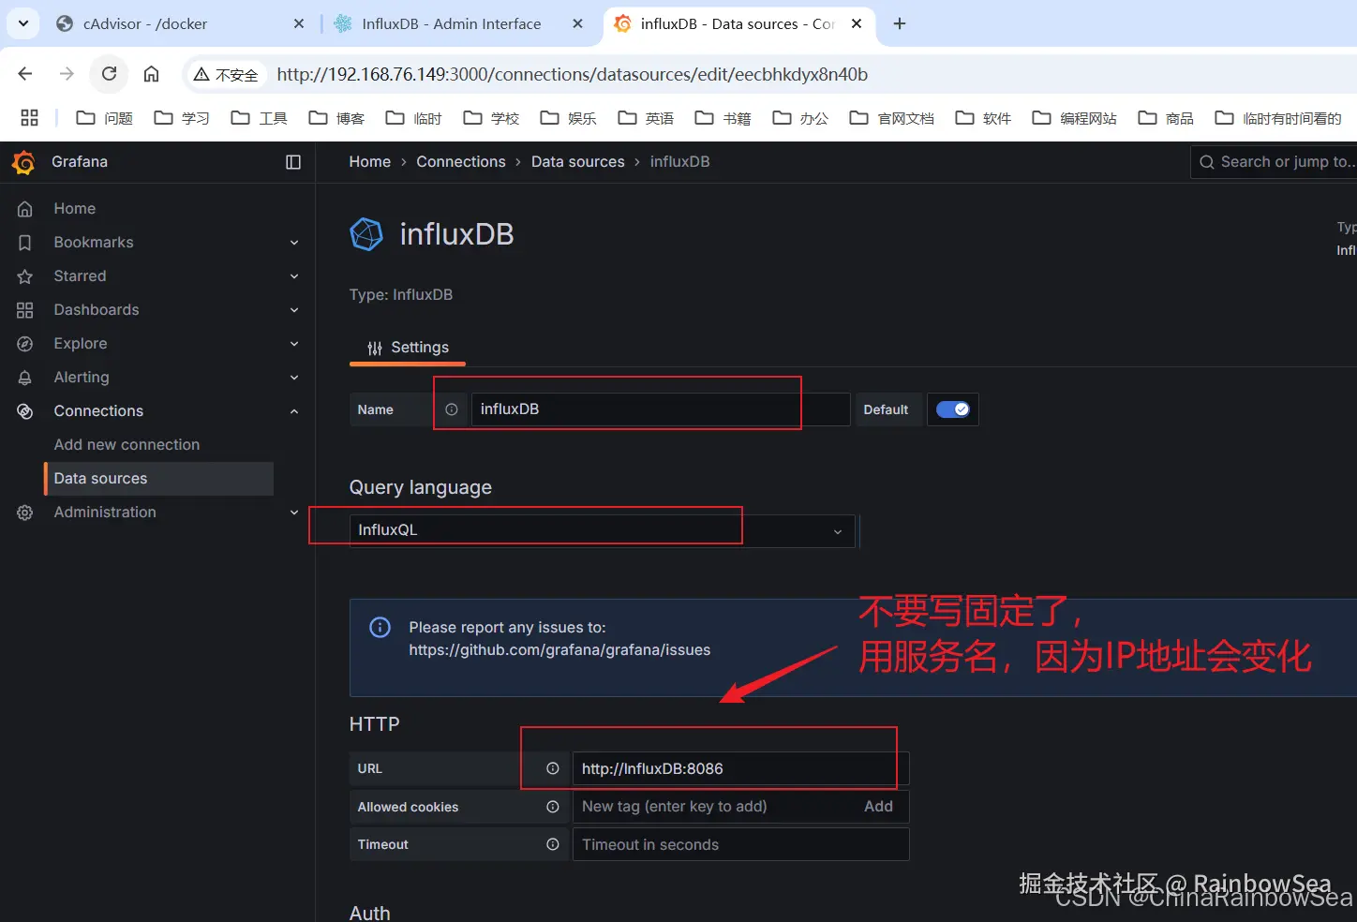Viewport: 1357px width, 922px height.
Task: Close the InfluxDB Admin Interface tab
Action: pos(577,23)
